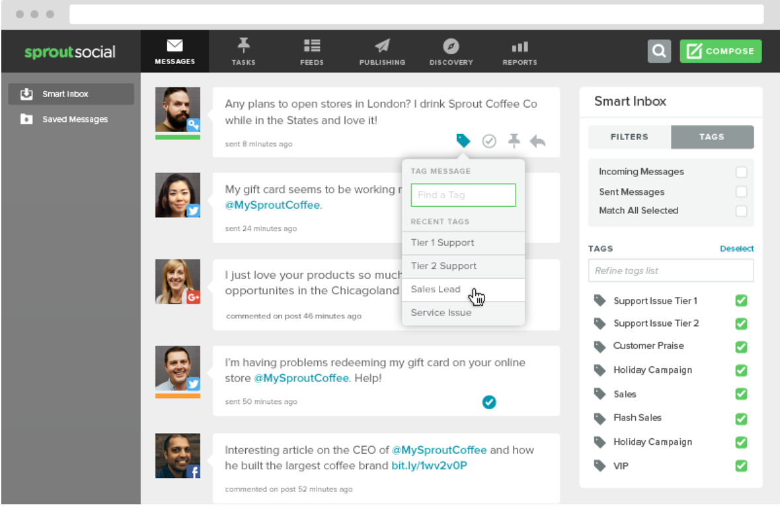Viewport: 780px width, 507px height.
Task: Click into the Find a Tag field
Action: pos(463,195)
